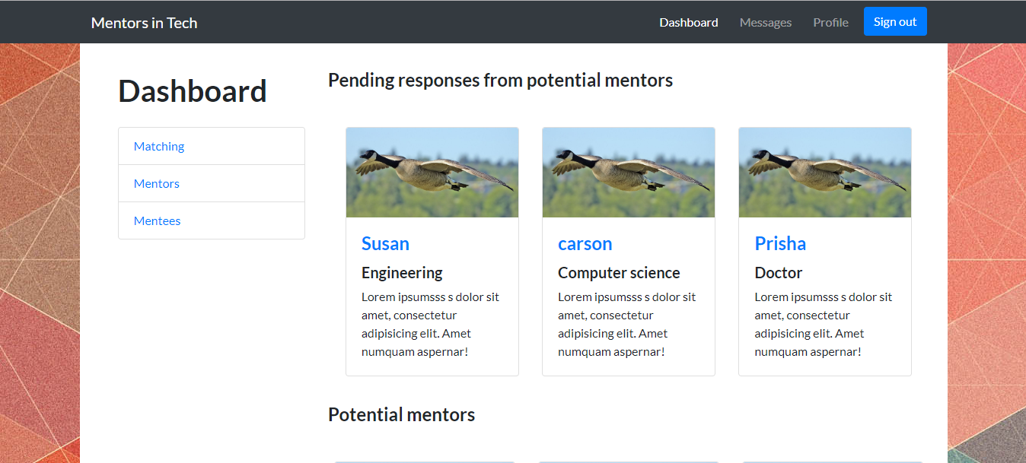Click the Engineering heading on Susan's card
The width and height of the screenshot is (1026, 463).
[x=402, y=272]
